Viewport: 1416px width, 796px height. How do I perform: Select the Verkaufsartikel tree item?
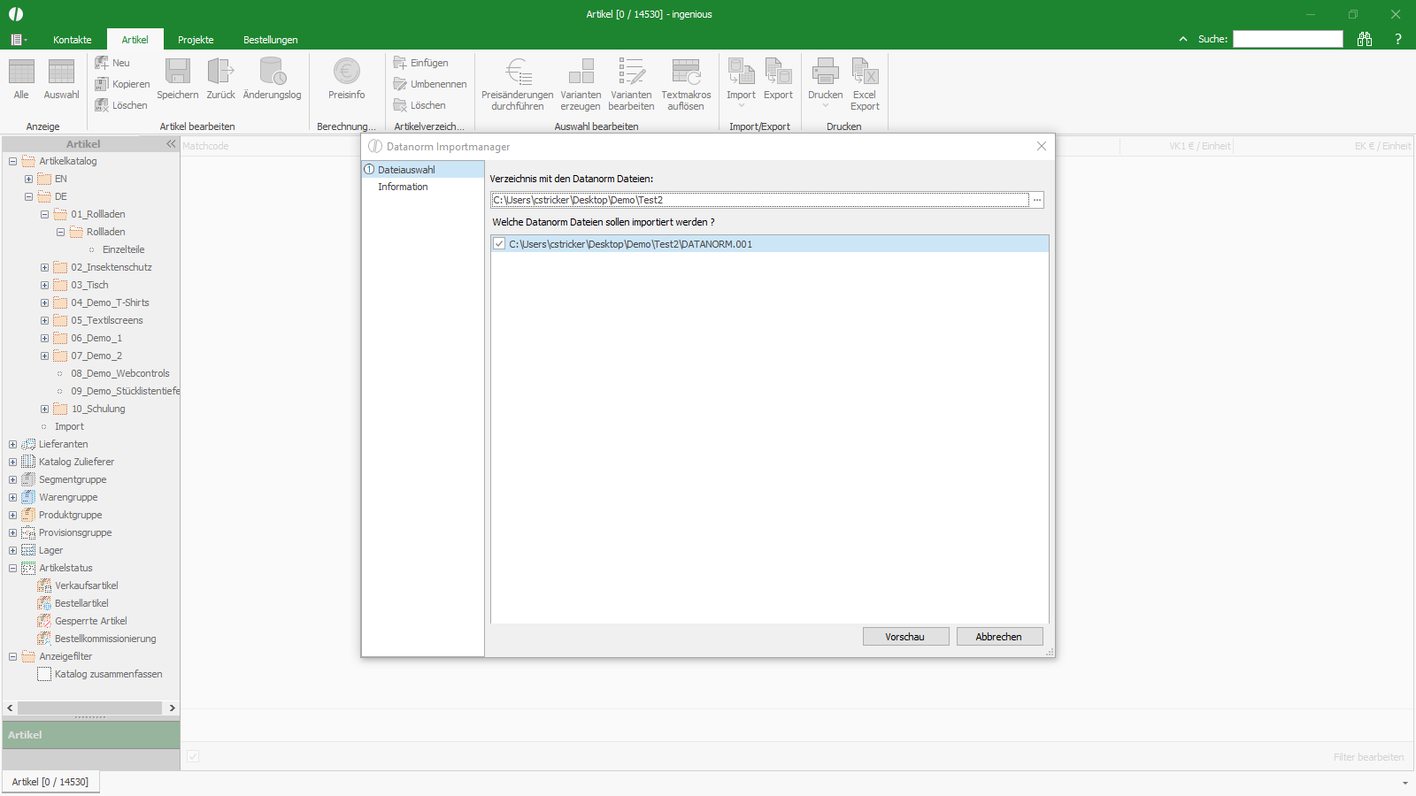pyautogui.click(x=86, y=586)
